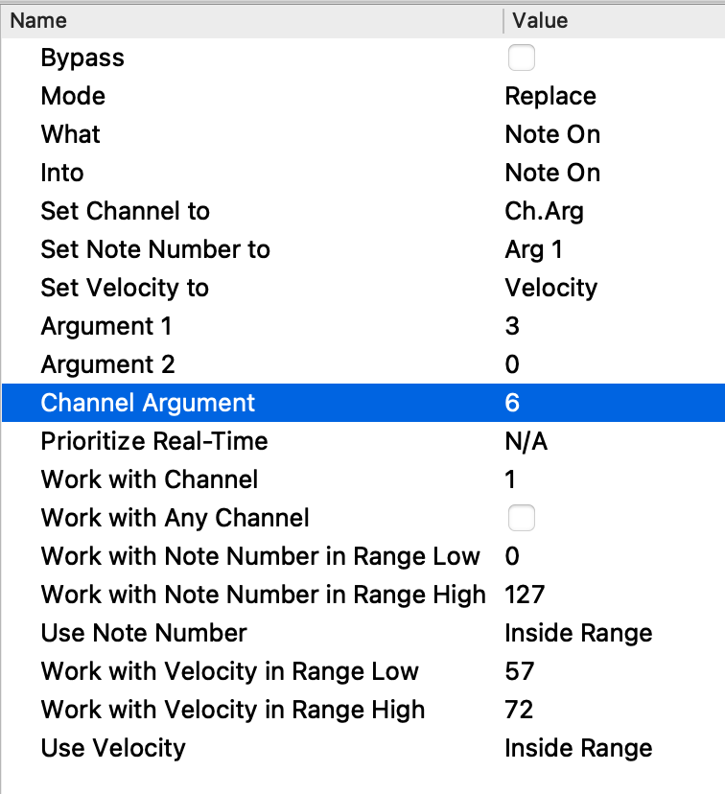The image size is (725, 794).
Task: Edit the Note Number Range High value 127
Action: (525, 595)
